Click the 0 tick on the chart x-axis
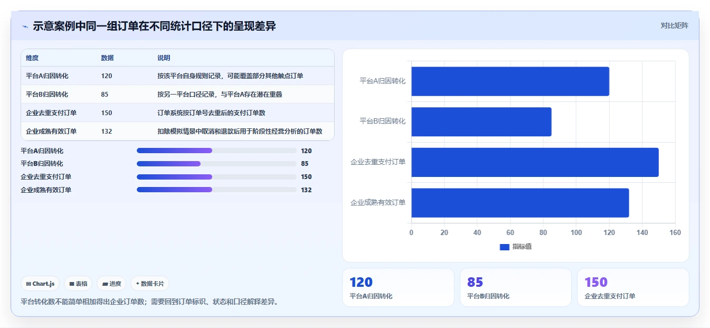 [x=411, y=233]
